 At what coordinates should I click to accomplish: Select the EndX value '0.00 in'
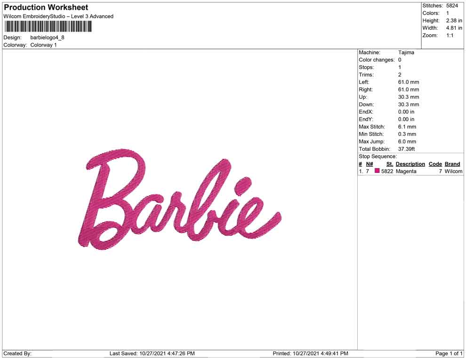pyautogui.click(x=406, y=112)
